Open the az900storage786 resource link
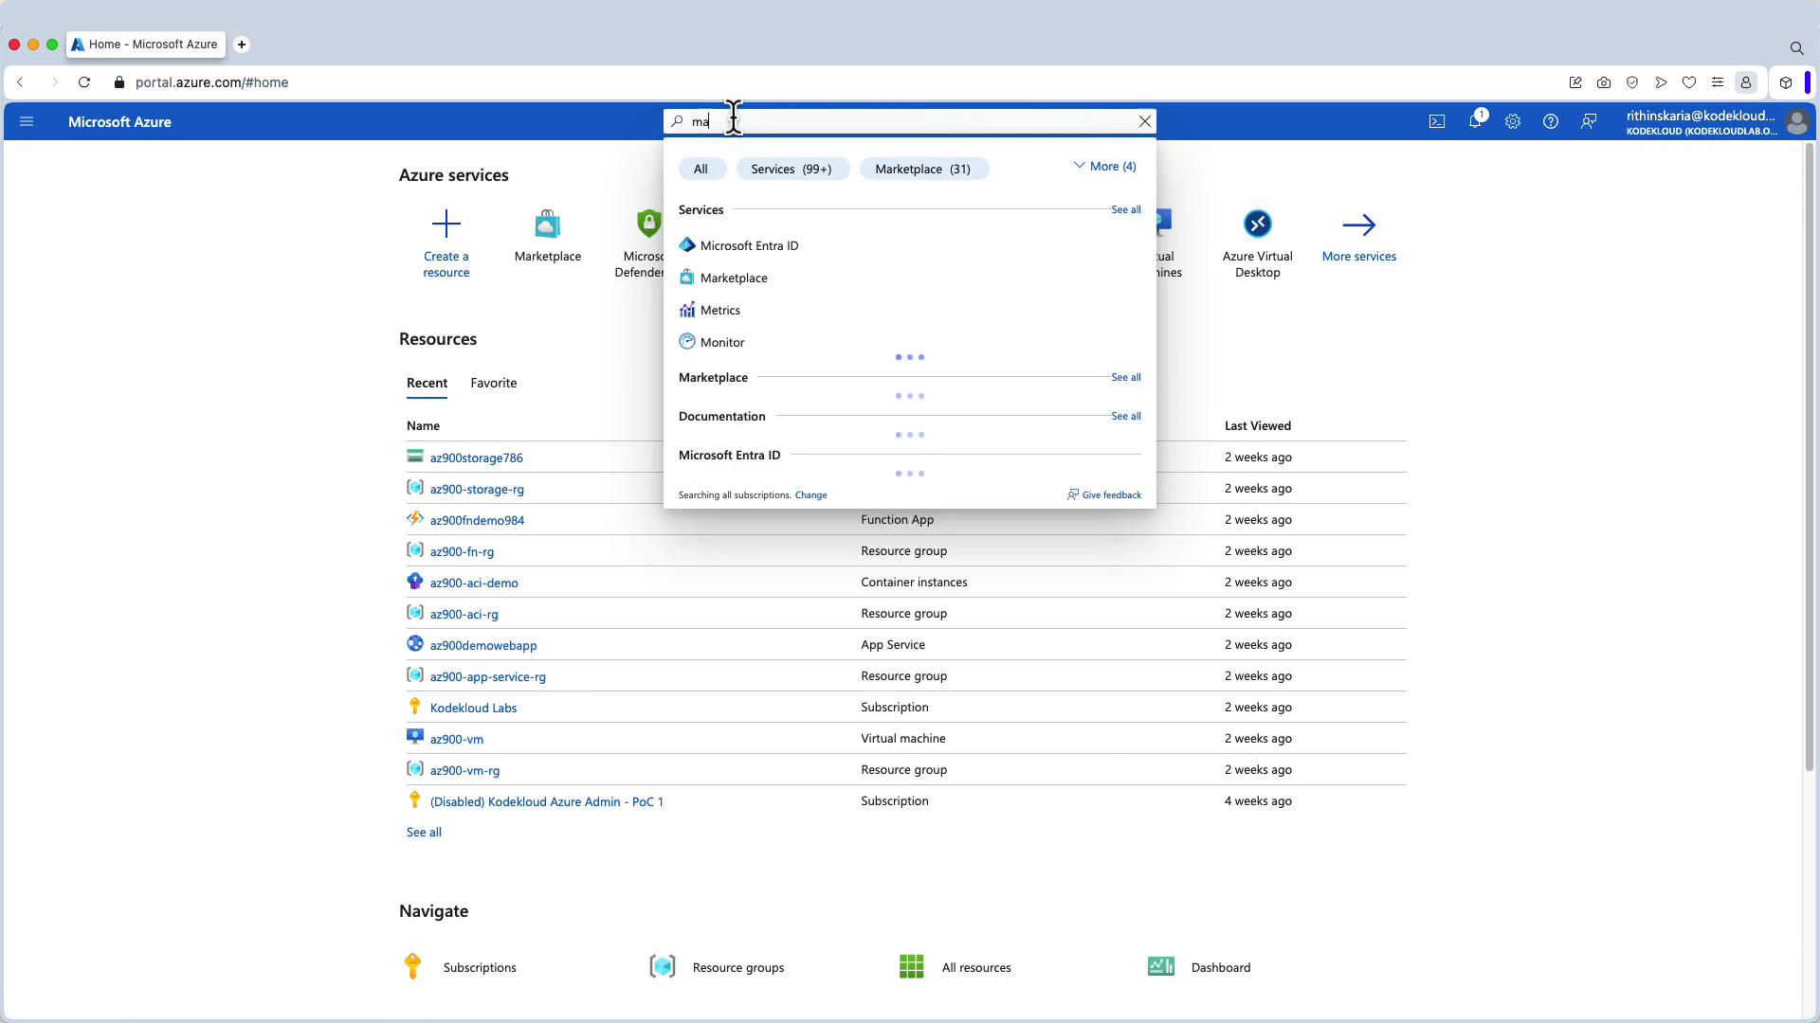 tap(476, 458)
